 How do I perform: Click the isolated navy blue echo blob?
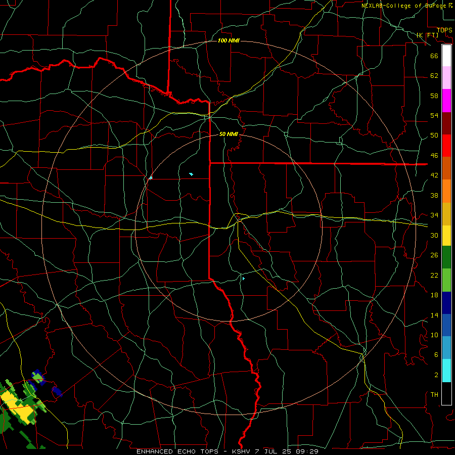[x=57, y=391]
